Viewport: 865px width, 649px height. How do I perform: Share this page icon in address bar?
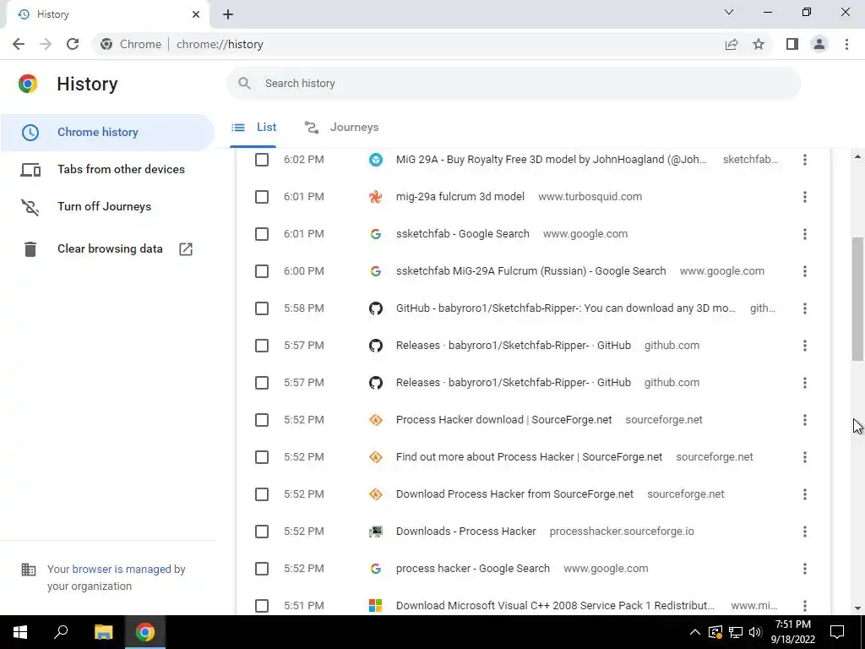tap(732, 44)
